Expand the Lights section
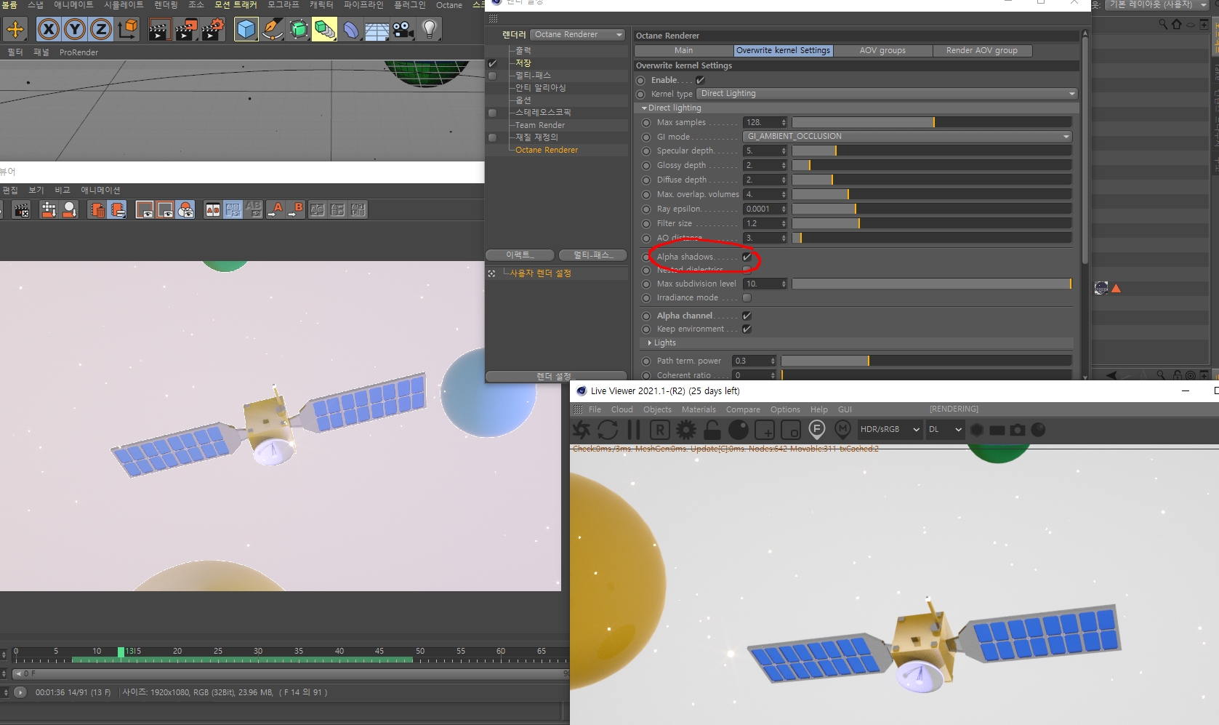Viewport: 1219px width, 725px height. tap(649, 343)
